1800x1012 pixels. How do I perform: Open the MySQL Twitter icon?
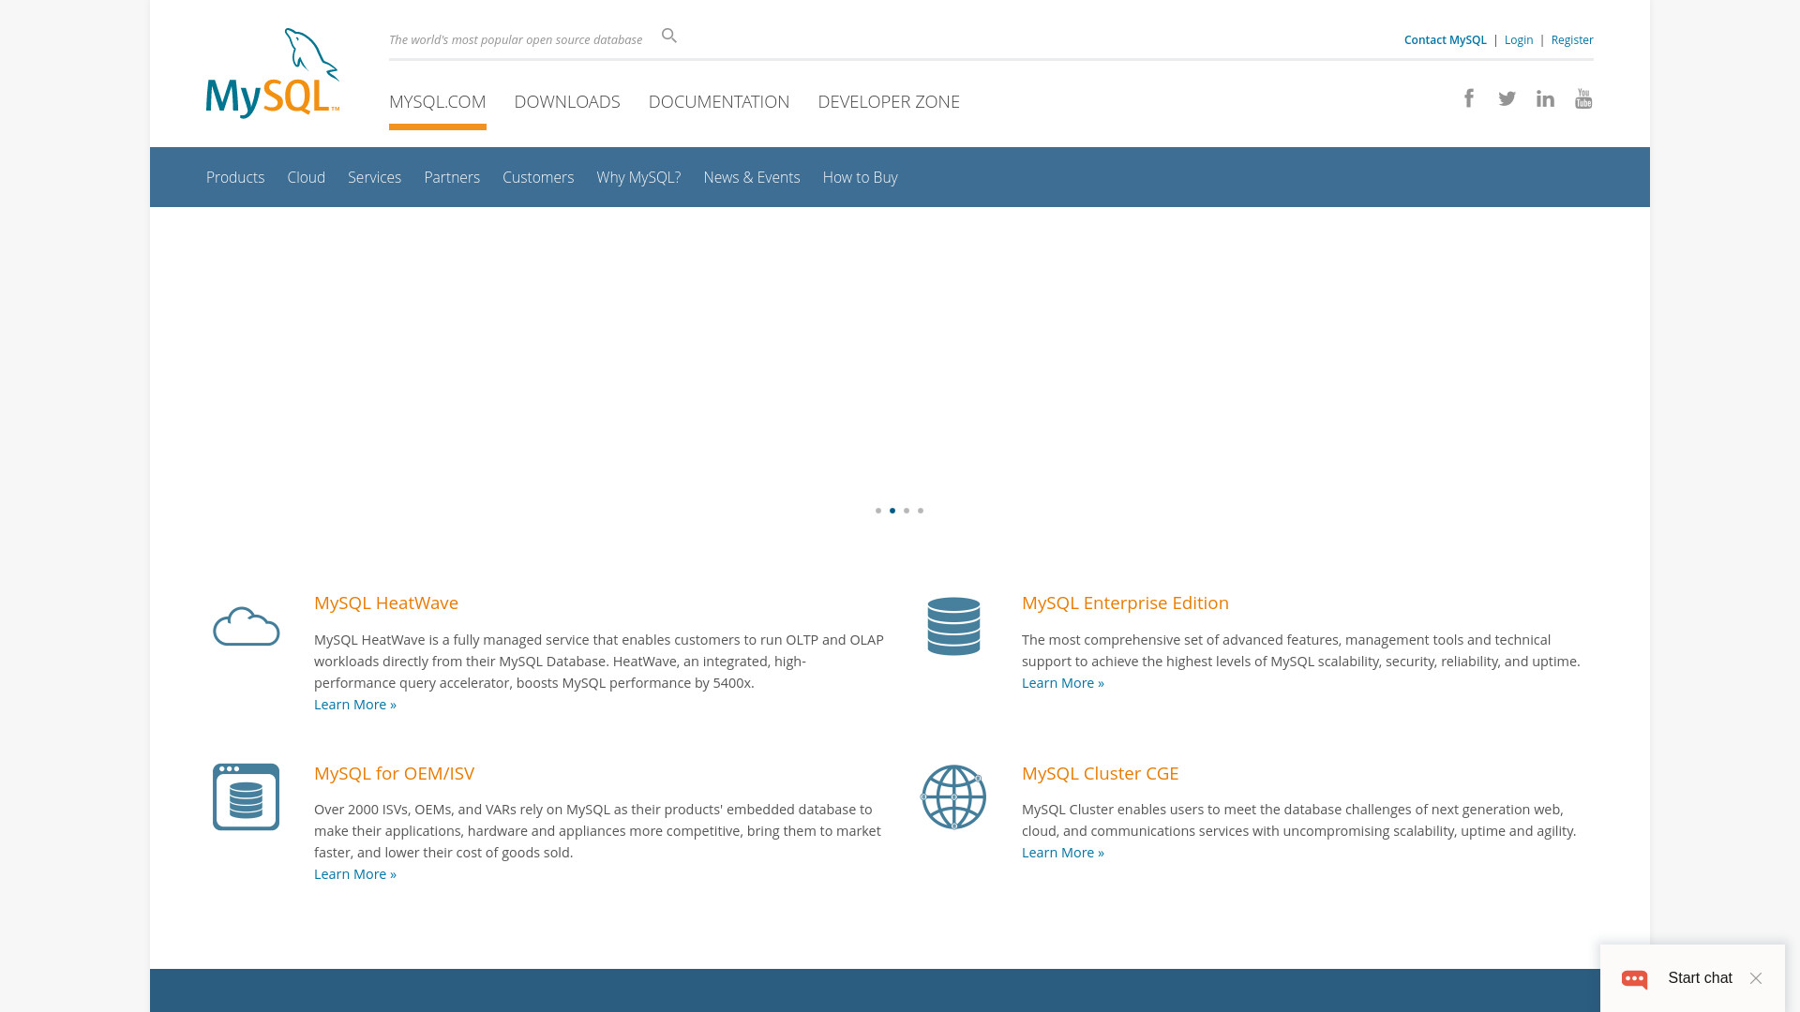(x=1507, y=98)
